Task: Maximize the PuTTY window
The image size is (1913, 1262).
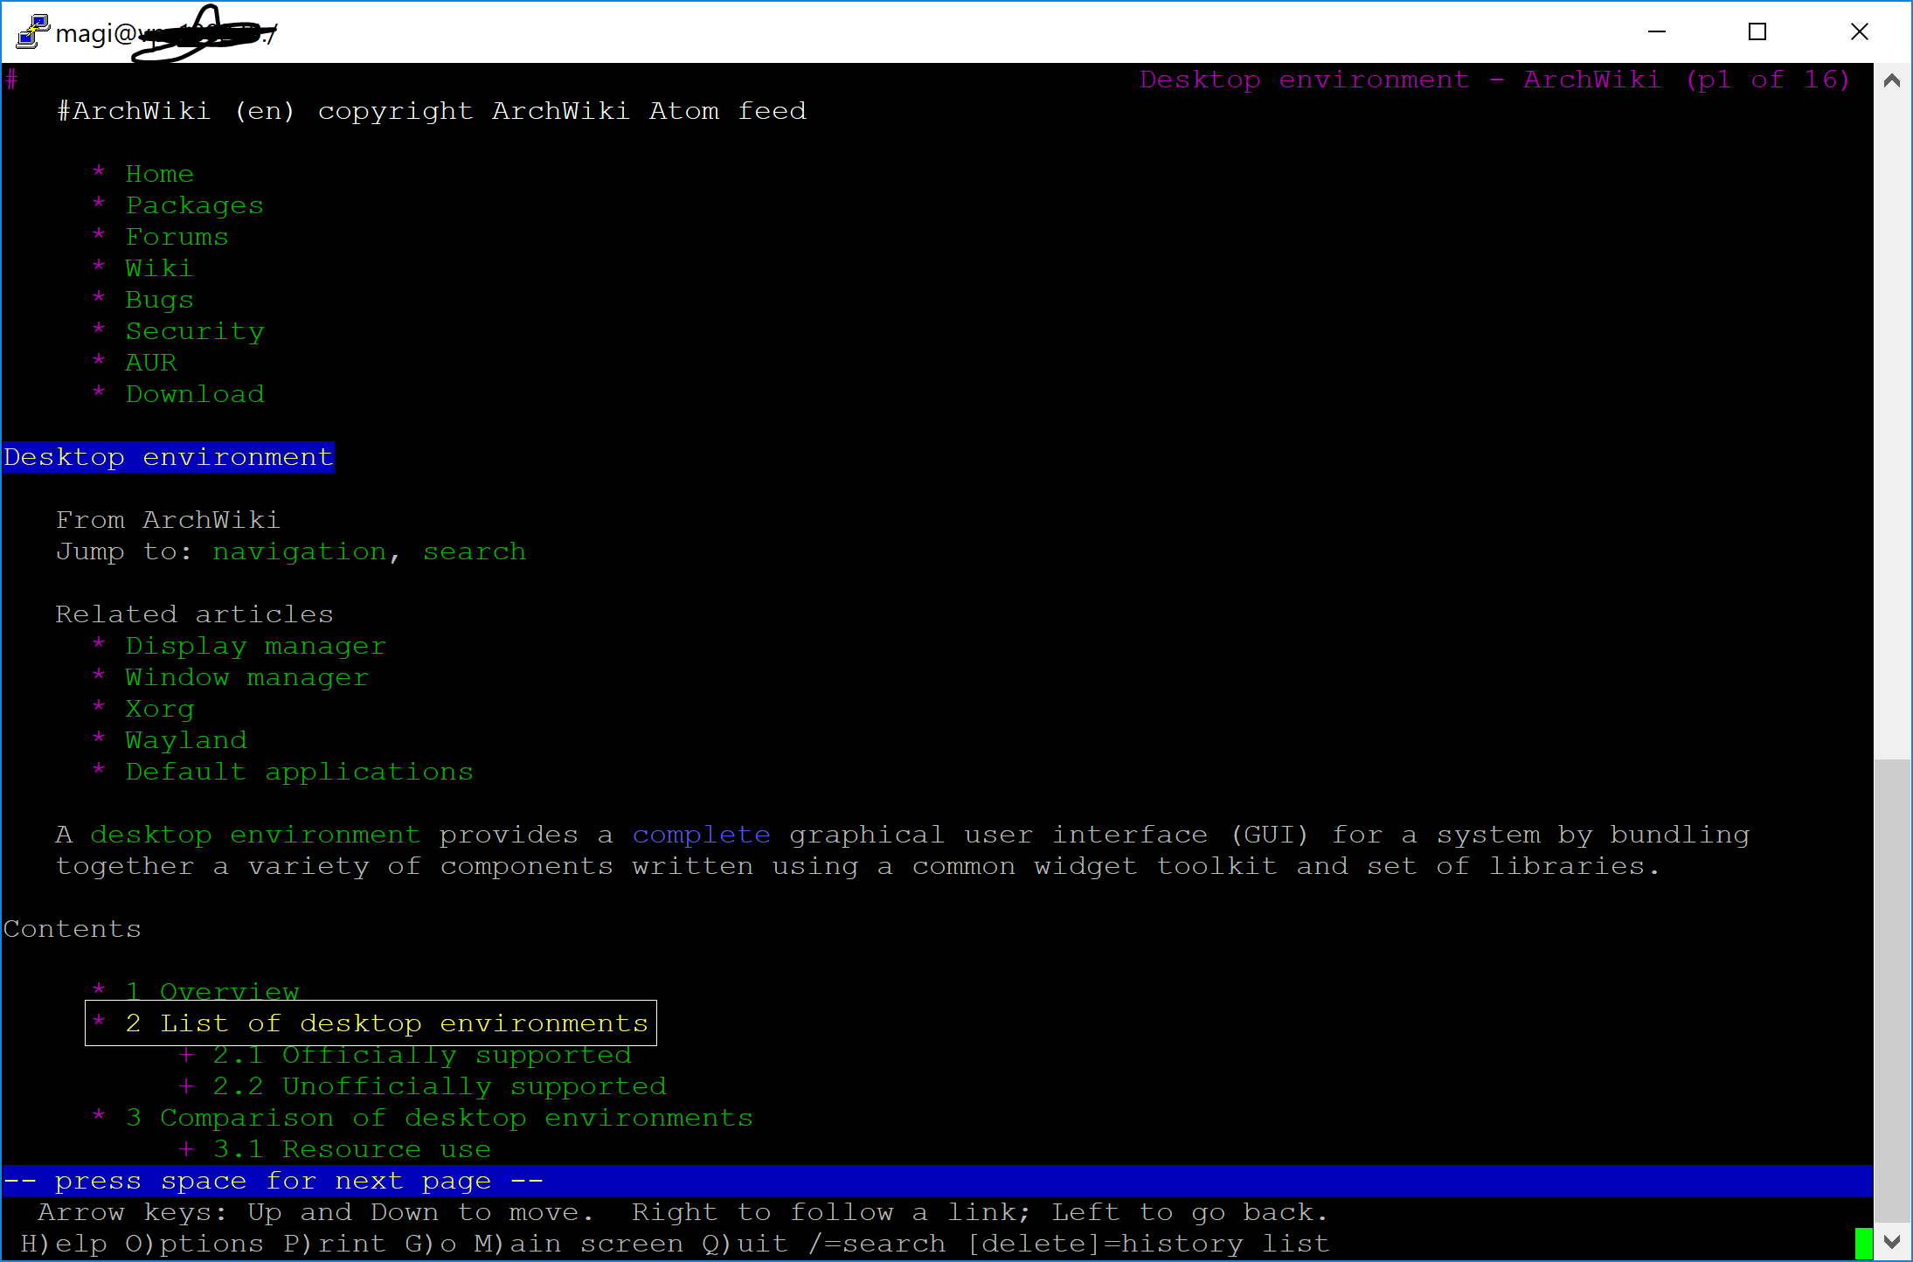Action: click(x=1757, y=32)
